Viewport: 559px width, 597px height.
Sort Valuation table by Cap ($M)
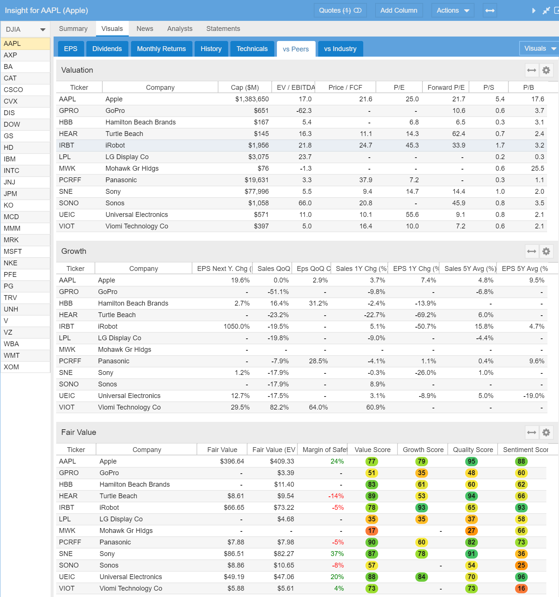(245, 87)
